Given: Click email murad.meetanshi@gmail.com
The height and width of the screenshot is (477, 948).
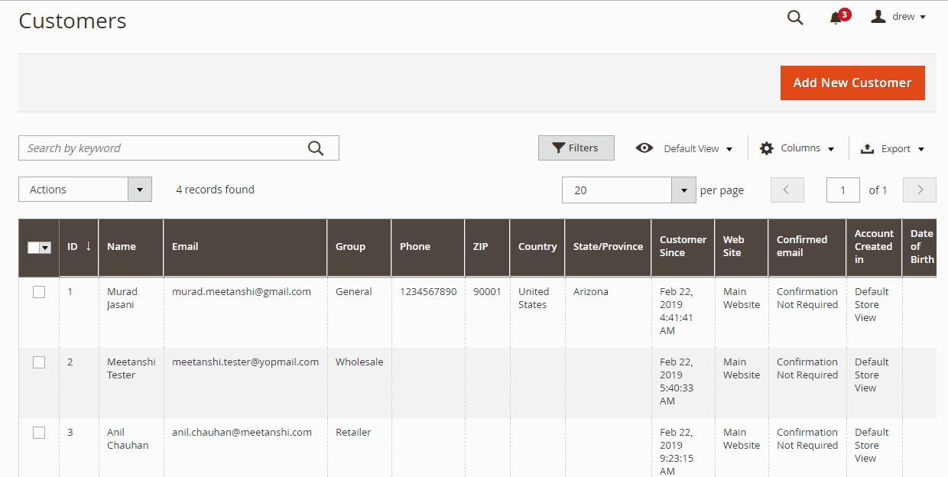Looking at the screenshot, I should point(242,291).
